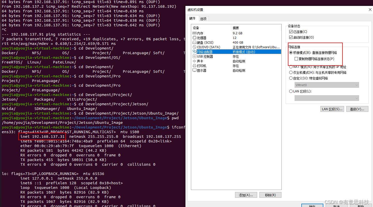Open 高级(V)... advanced settings
Image resolution: width=373 pixels, height=207 pixels.
click(x=357, y=109)
